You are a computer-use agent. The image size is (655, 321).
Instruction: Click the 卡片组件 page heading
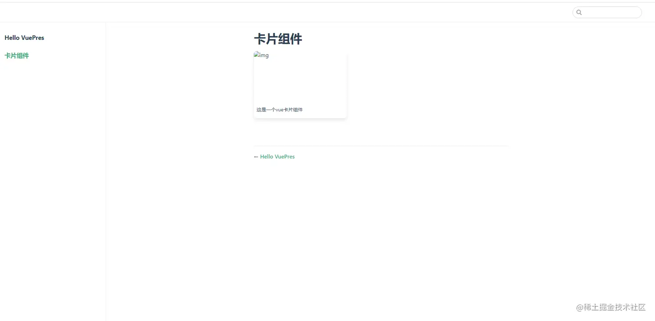[278, 39]
